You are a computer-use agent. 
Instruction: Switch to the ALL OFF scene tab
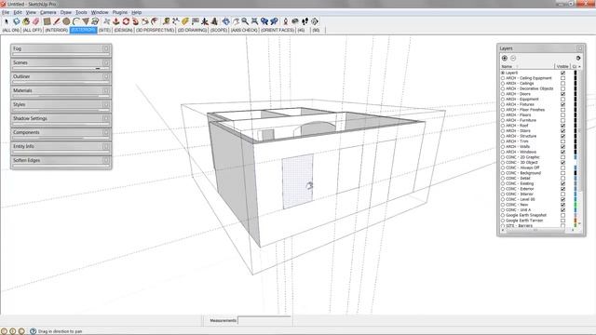(x=32, y=30)
